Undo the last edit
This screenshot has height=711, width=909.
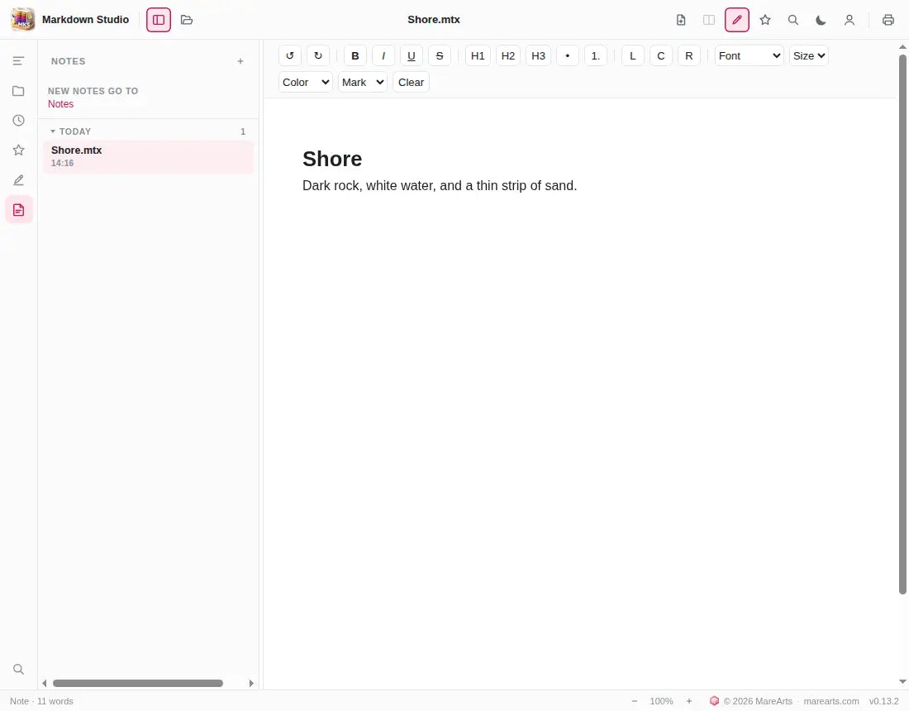[x=290, y=55]
